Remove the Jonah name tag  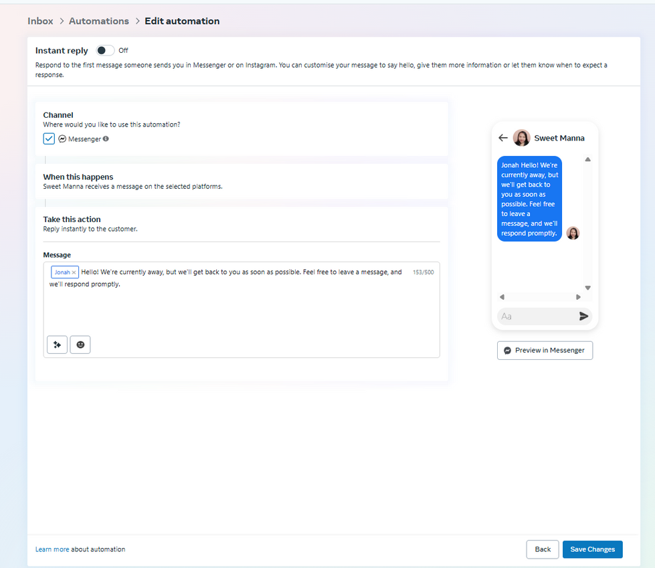pos(74,272)
